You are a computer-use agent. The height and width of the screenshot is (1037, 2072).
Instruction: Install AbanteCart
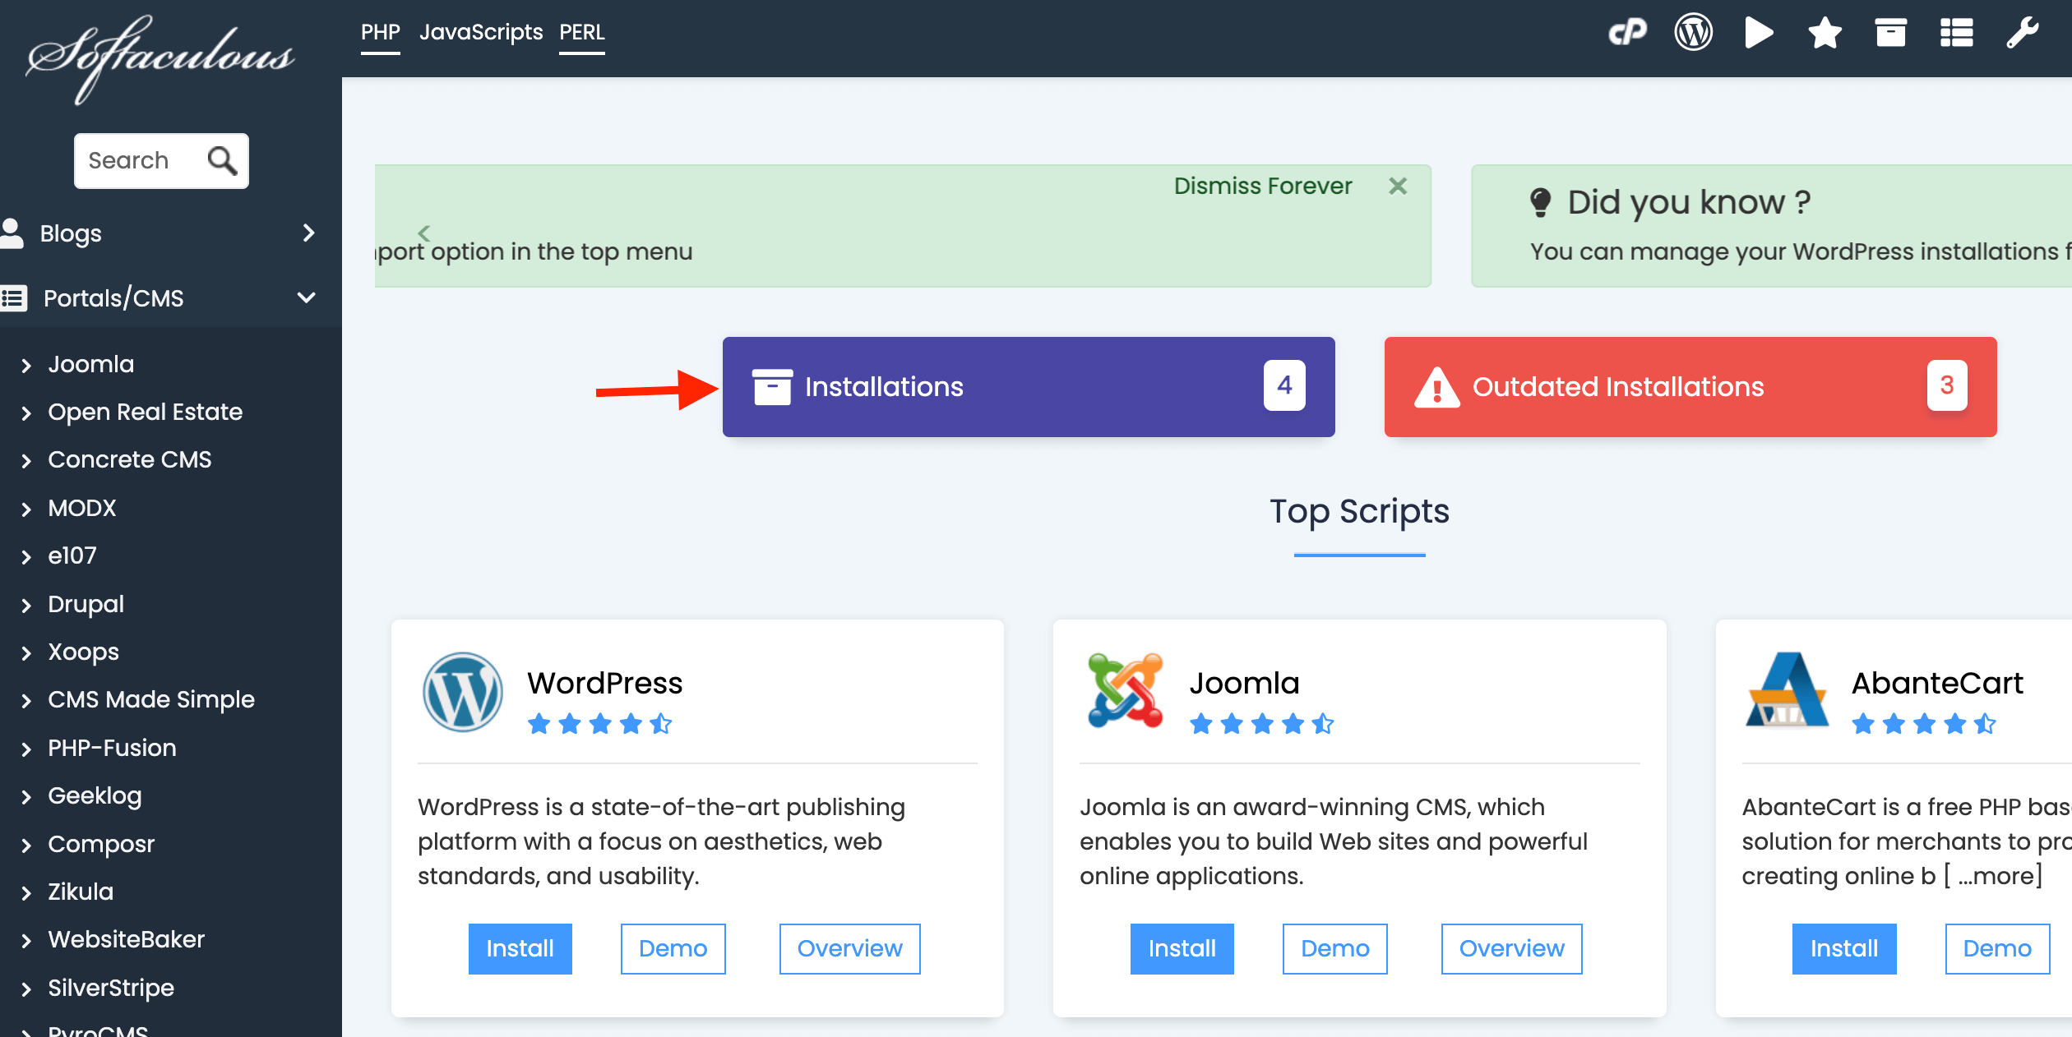pyautogui.click(x=1844, y=948)
